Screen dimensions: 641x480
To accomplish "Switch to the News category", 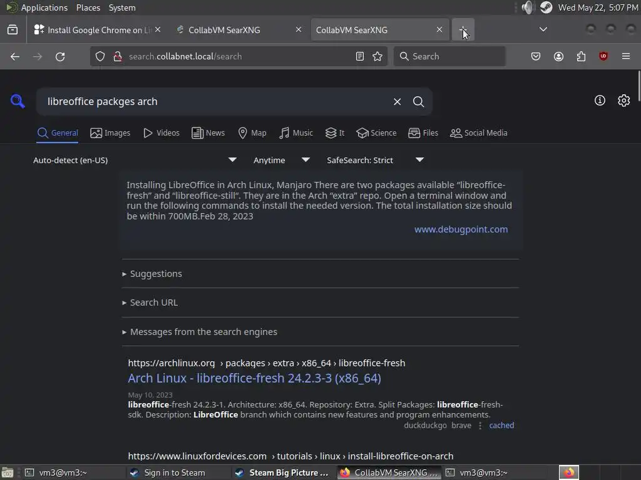I will pyautogui.click(x=208, y=133).
